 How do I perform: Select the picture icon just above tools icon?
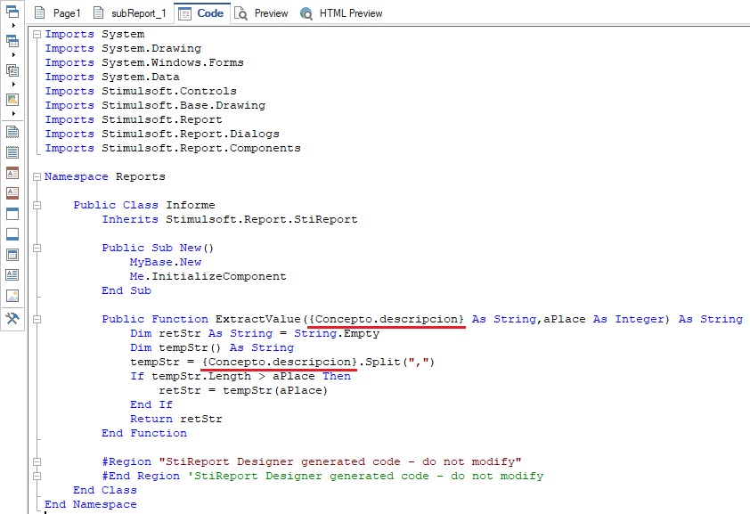12,296
